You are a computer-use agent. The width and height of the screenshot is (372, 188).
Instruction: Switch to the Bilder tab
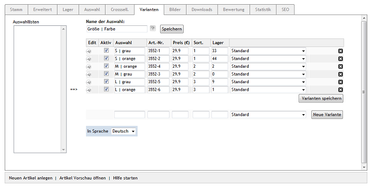coord(174,9)
